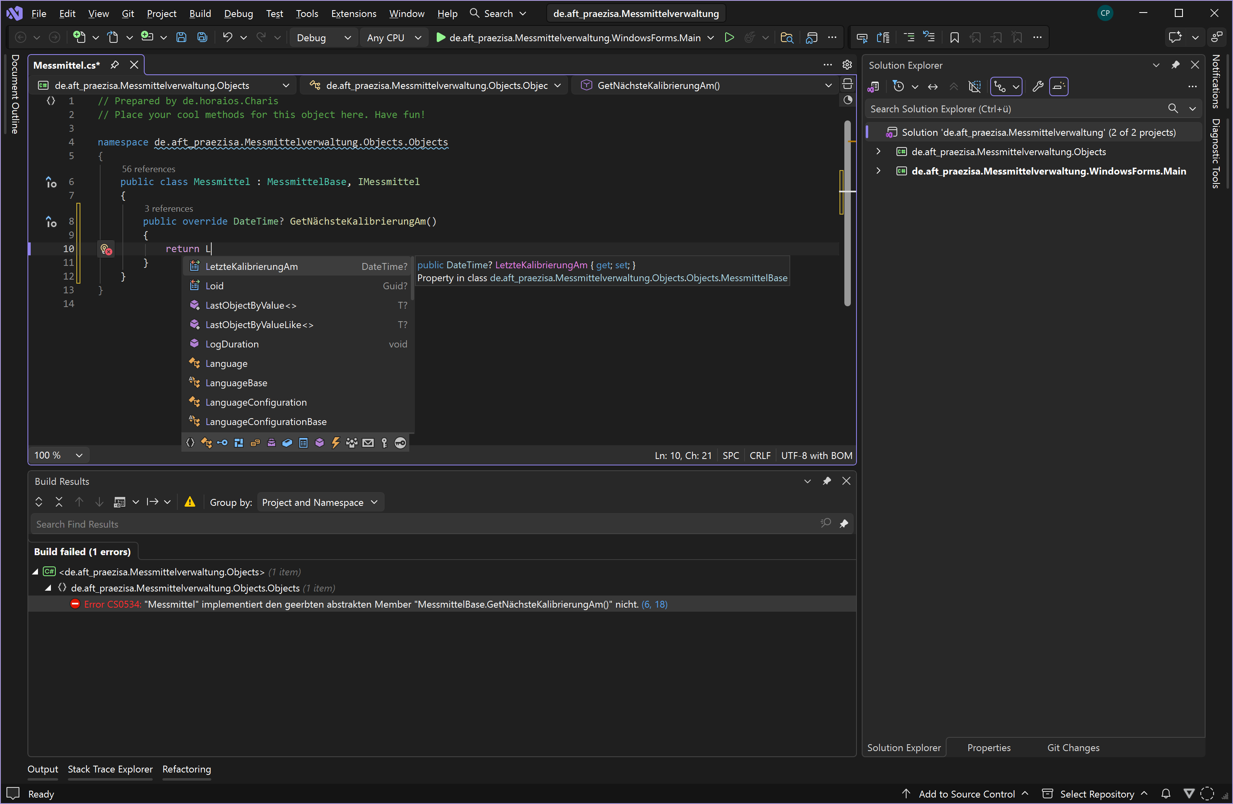Click the split editor icon above scrollbar

click(x=848, y=84)
